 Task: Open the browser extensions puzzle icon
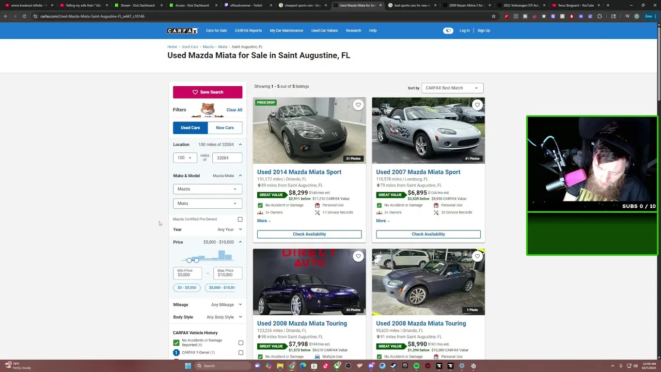point(600,16)
